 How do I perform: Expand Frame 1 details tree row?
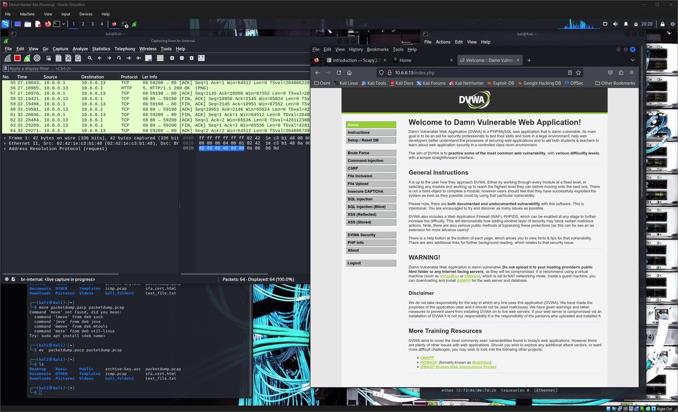click(5, 138)
